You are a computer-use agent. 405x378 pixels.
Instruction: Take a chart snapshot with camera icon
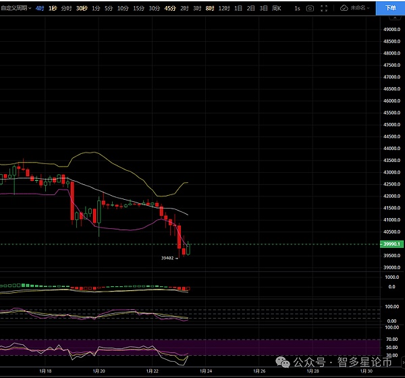pyautogui.click(x=310, y=8)
